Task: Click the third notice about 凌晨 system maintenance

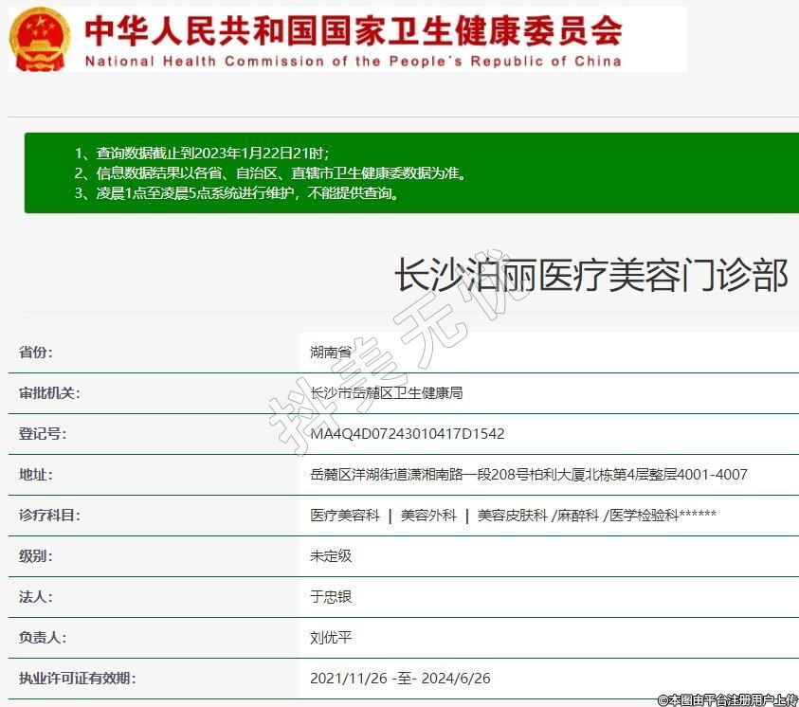Action: (x=236, y=193)
